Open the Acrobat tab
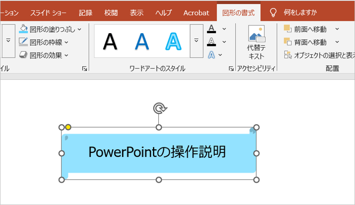Screen dimensions: 355x205 pyautogui.click(x=196, y=13)
